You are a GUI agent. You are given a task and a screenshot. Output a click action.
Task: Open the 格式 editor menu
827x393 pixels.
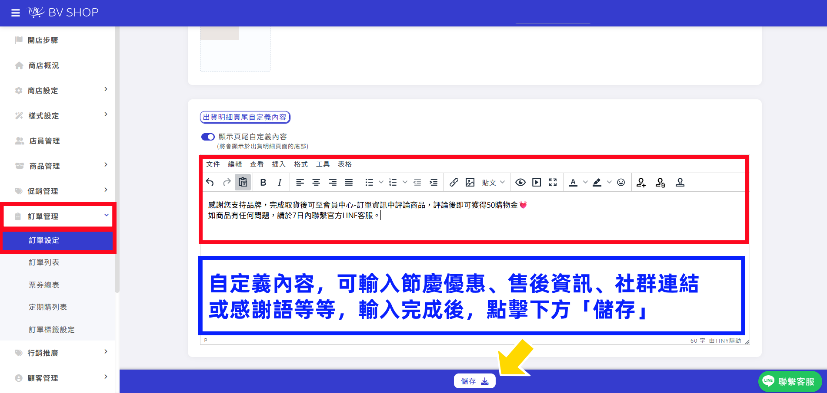tap(301, 164)
